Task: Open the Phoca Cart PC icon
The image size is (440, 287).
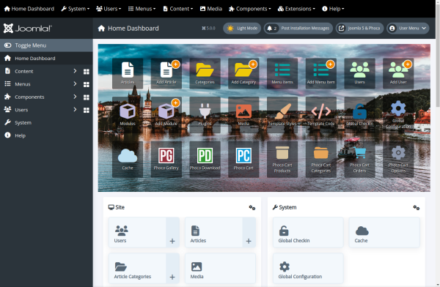Action: [243, 159]
